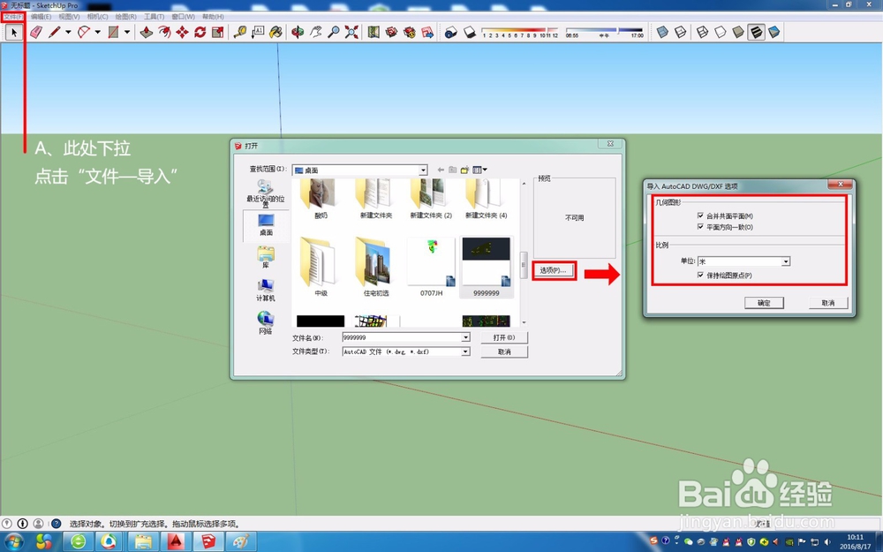Open the 单位 units dropdown
The image size is (883, 552).
(x=743, y=261)
